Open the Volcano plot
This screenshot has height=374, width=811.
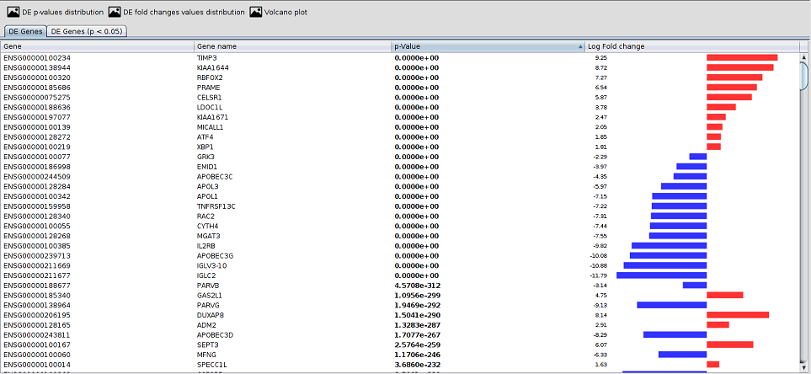pos(283,13)
